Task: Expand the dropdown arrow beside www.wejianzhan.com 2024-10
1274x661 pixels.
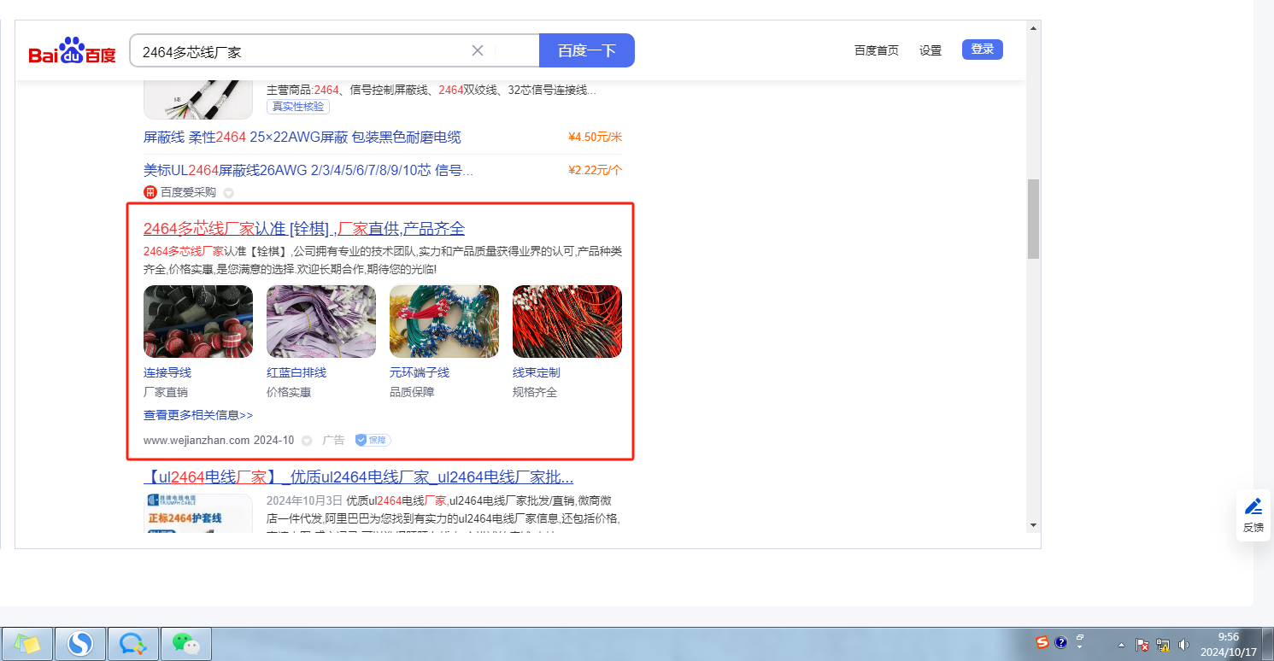Action: pyautogui.click(x=307, y=441)
